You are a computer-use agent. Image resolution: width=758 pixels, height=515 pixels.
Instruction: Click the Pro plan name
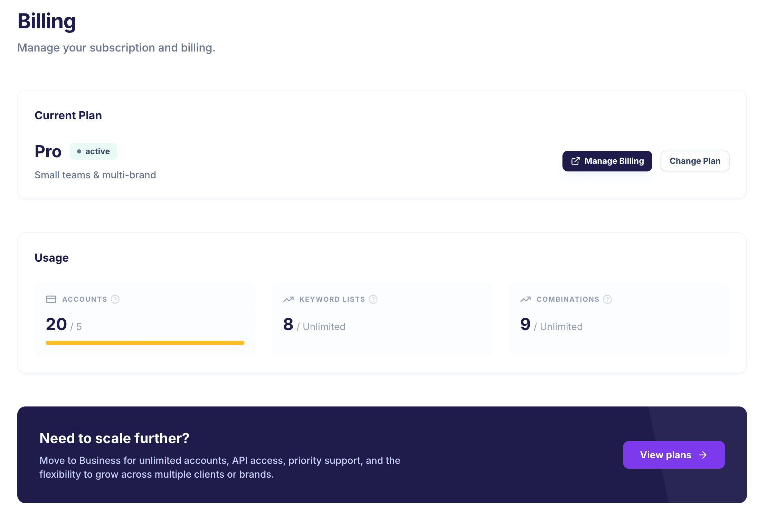[x=48, y=151]
